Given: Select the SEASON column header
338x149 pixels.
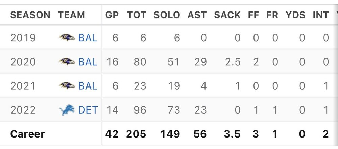Looking at the screenshot, I should tap(30, 15).
